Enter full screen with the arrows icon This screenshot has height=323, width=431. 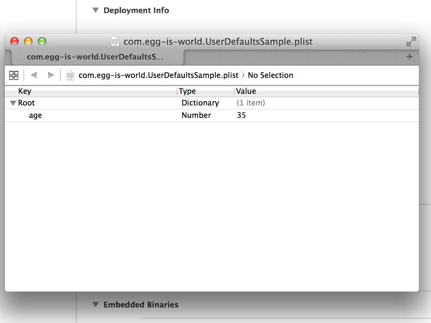pyautogui.click(x=411, y=42)
